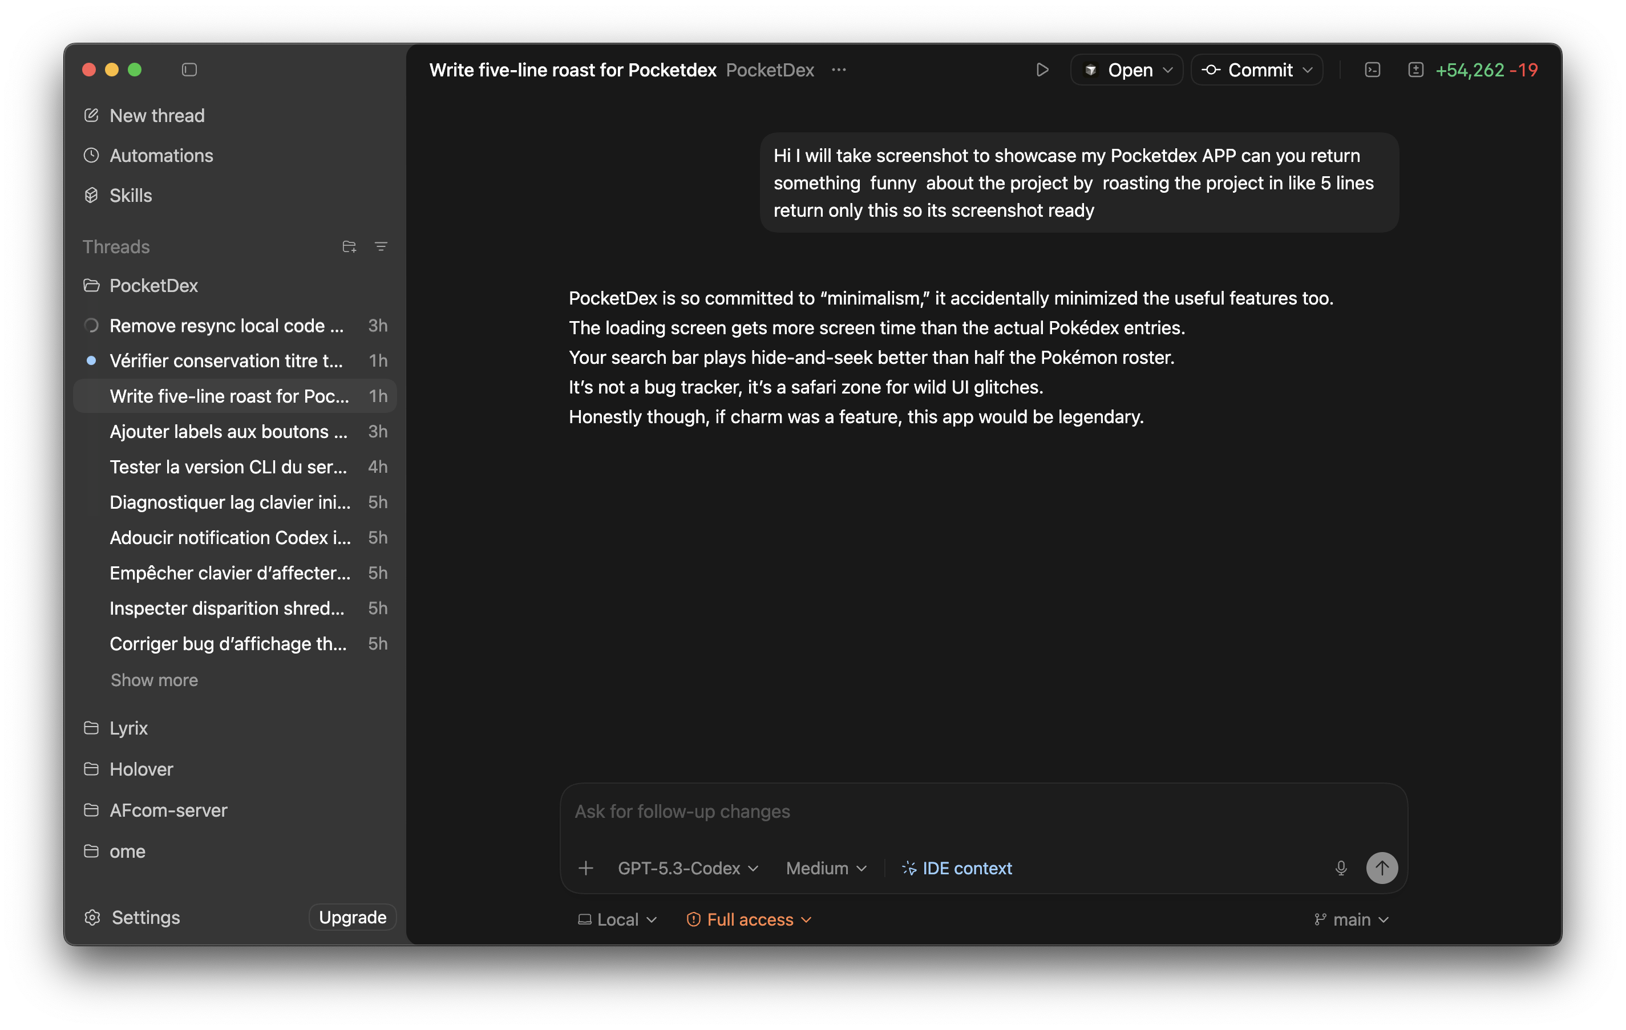Open the Automations section

point(161,155)
